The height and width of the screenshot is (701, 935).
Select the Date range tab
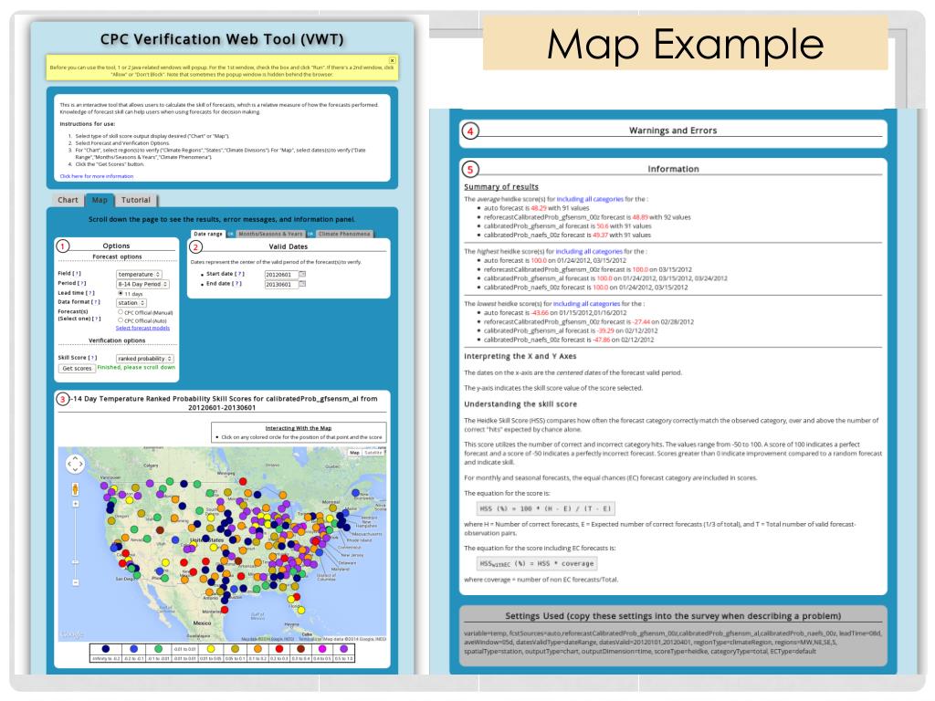point(208,234)
